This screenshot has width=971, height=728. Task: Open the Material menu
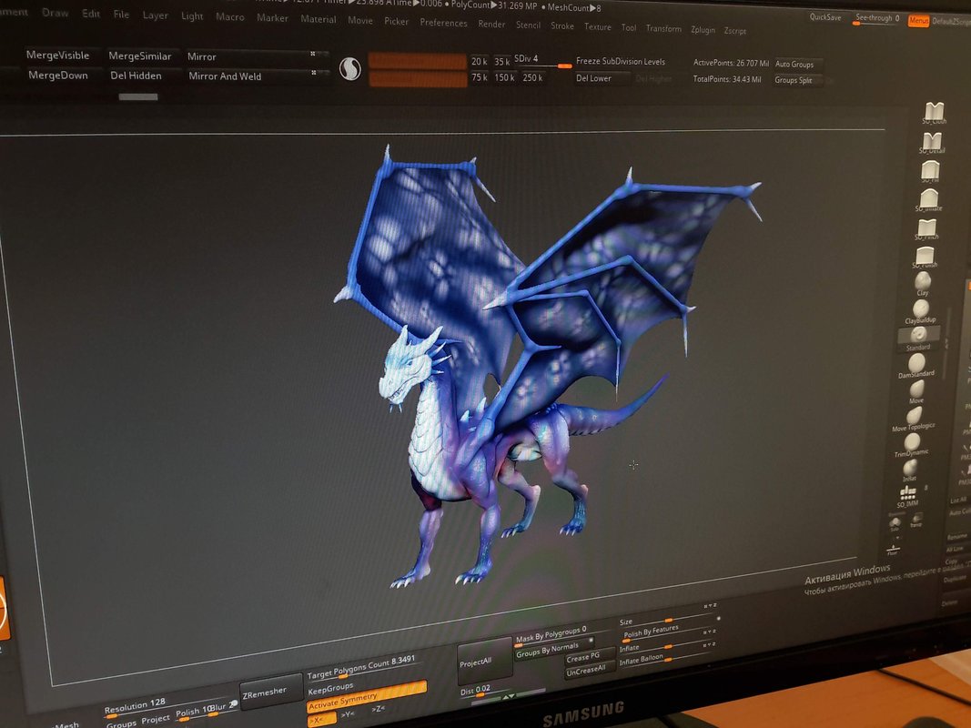tap(319, 19)
